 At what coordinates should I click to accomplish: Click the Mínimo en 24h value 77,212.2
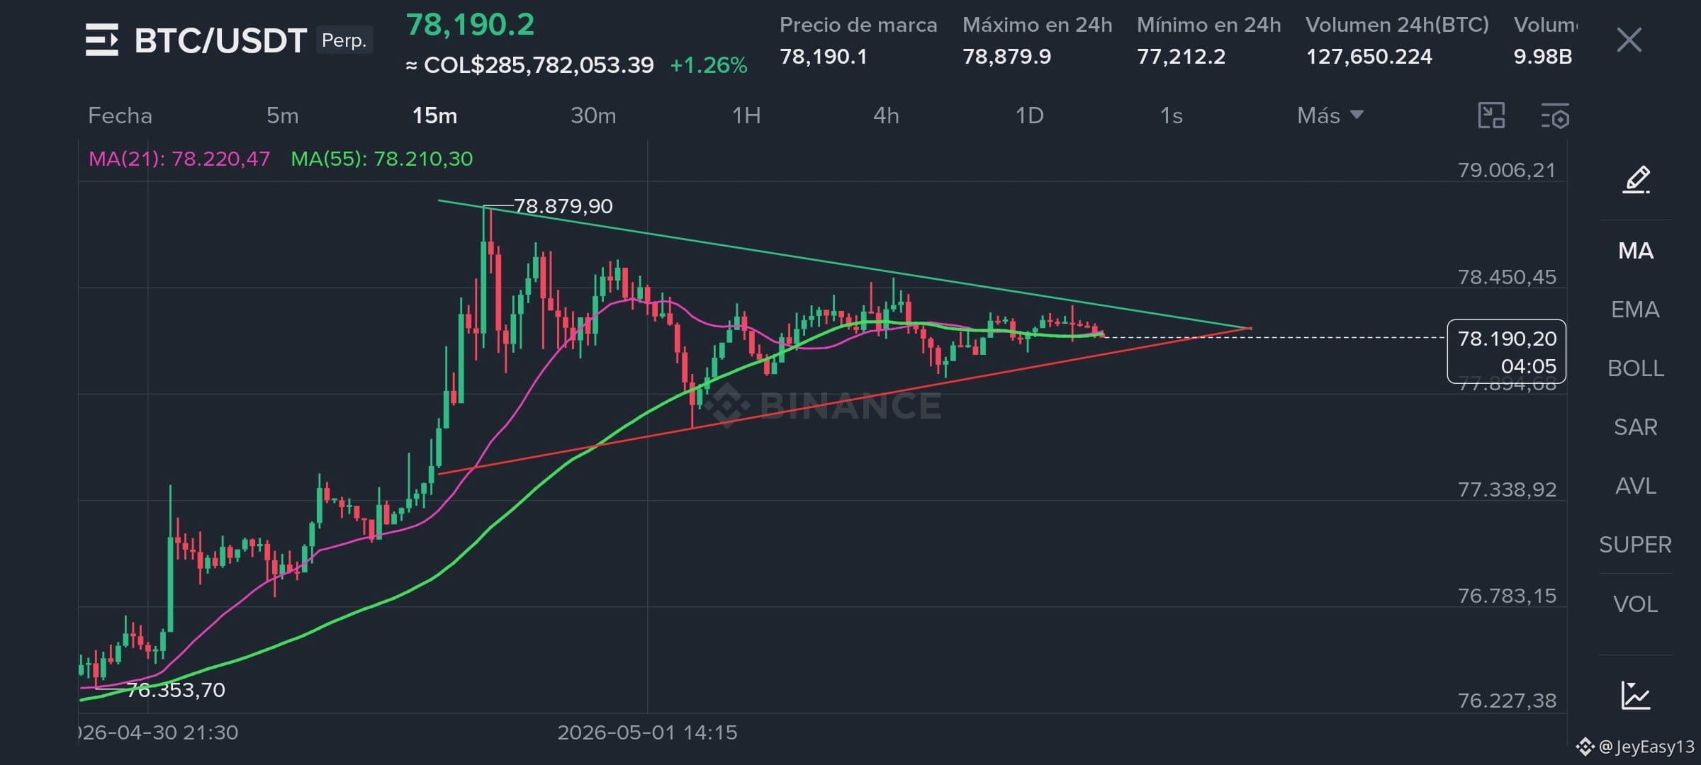(1181, 57)
